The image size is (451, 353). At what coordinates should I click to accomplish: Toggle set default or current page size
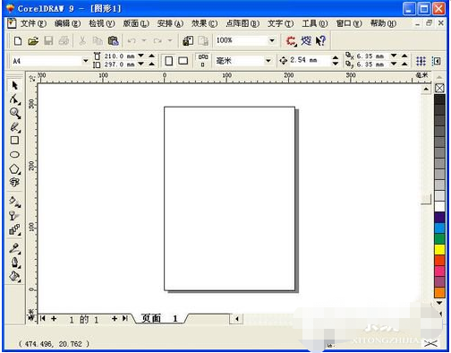pyautogui.click(x=203, y=60)
